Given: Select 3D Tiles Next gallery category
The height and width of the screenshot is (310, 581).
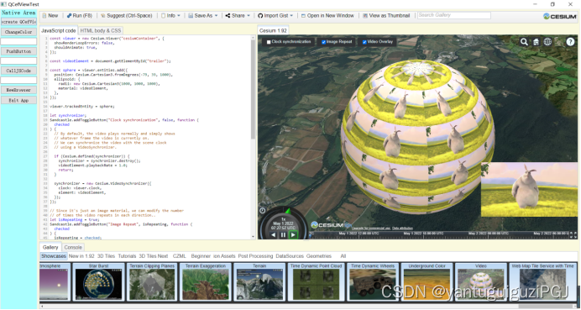Looking at the screenshot, I should pos(154,256).
